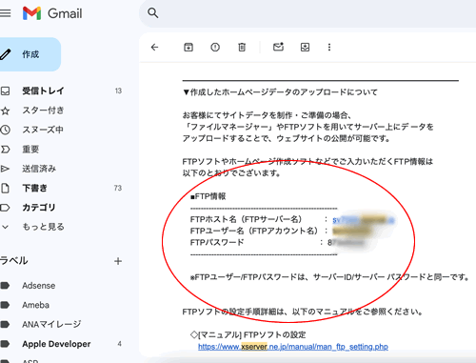The height and width of the screenshot is (363, 476).
Task: Open more options three-dot menu
Action: coord(329,48)
